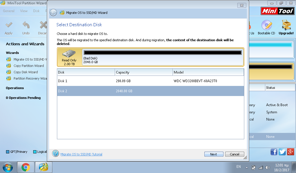Viewport: 296px width, 173px height.
Task: Click the help question mark icon
Action: tap(55, 153)
